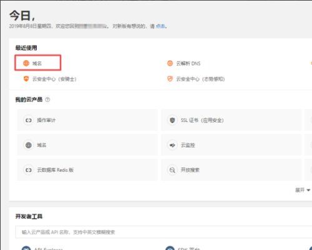Open 云安全中心（安骑士）shortcut
312x250 pixels.
tap(50, 79)
